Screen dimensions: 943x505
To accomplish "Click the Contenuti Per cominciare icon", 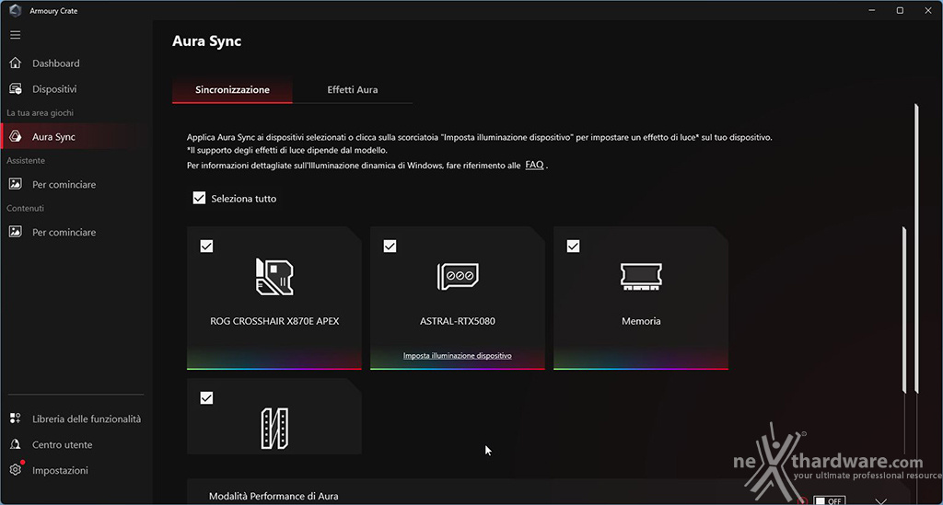I will coord(16,232).
